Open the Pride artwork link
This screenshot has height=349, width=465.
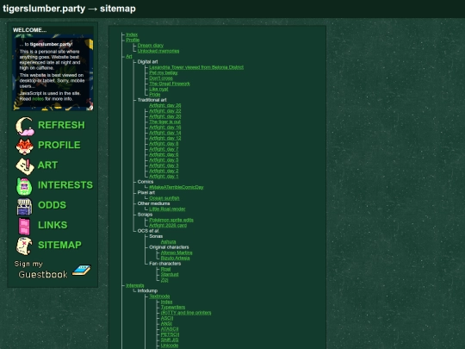coord(154,95)
